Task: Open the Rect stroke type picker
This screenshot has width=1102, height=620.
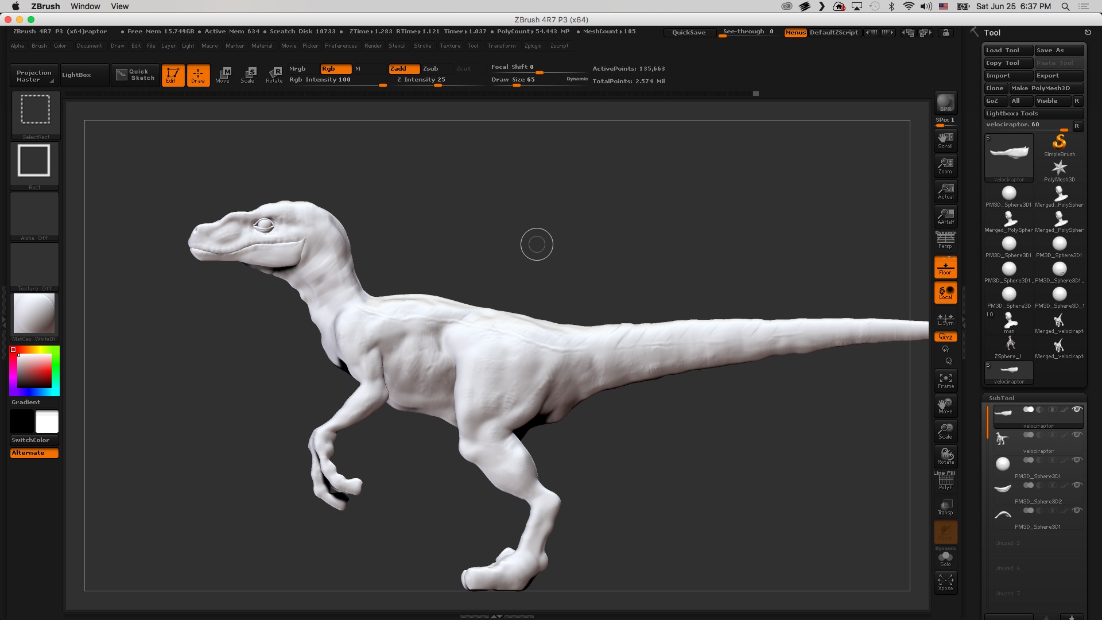Action: pos(34,165)
